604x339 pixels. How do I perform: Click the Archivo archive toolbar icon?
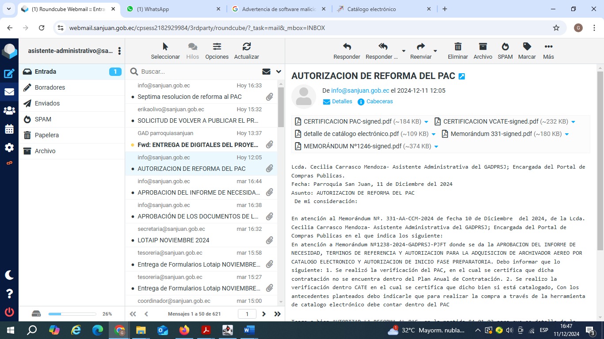pos(482,47)
